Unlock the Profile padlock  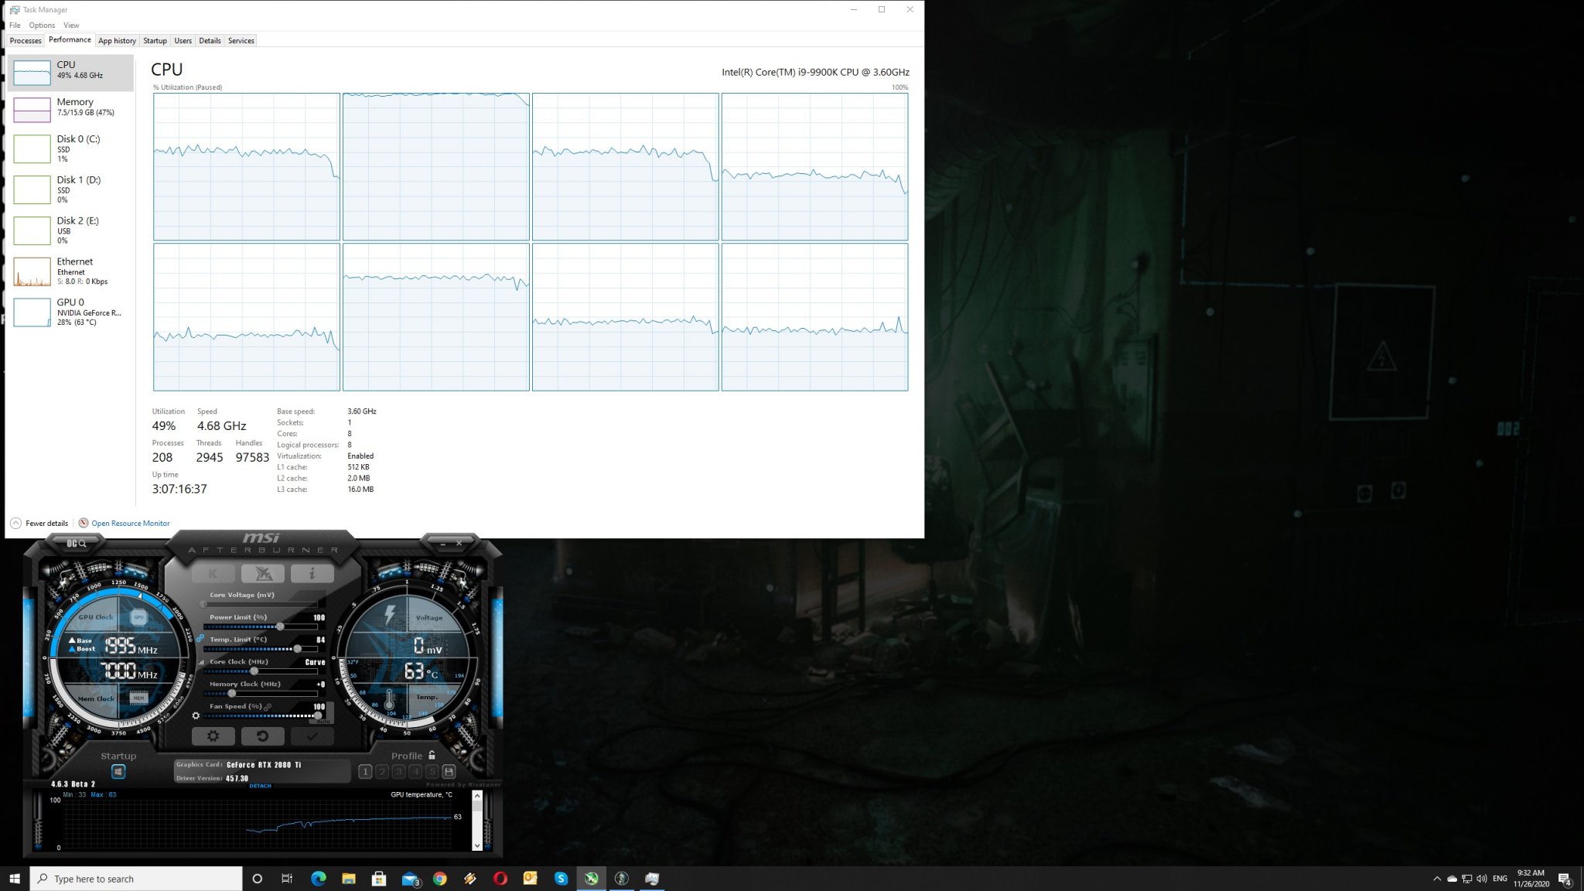tap(431, 756)
